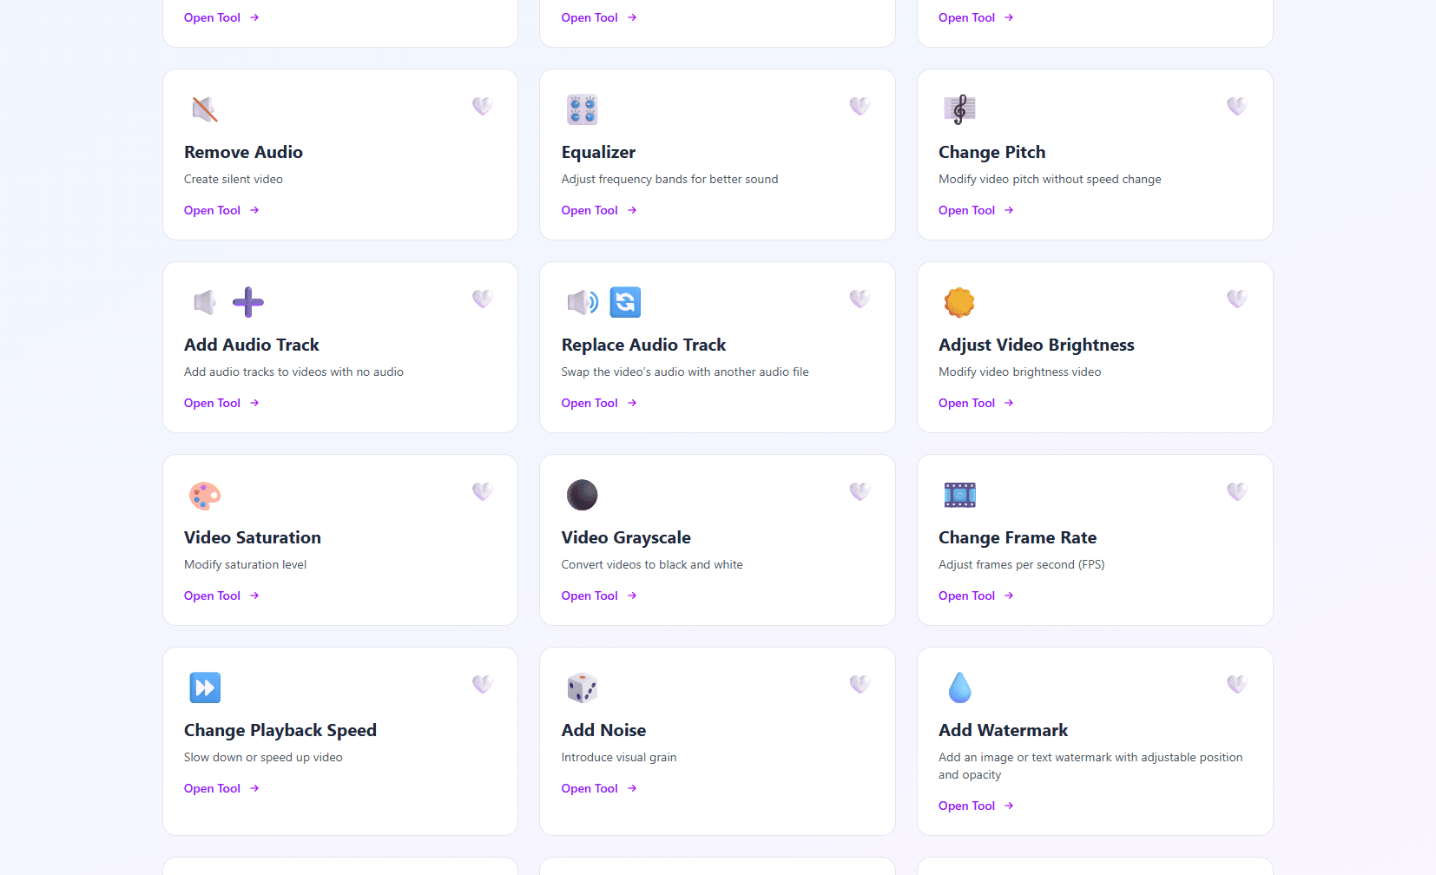Open the Video Grayscale tool link
The height and width of the screenshot is (875, 1436).
599,595
